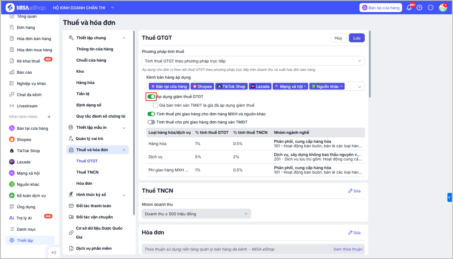Open Quản lý vai trò settings

click(89, 139)
